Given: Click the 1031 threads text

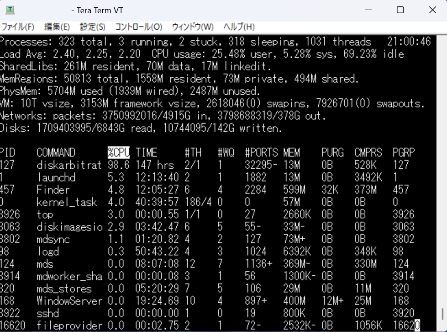Looking at the screenshot, I should coord(338,42).
